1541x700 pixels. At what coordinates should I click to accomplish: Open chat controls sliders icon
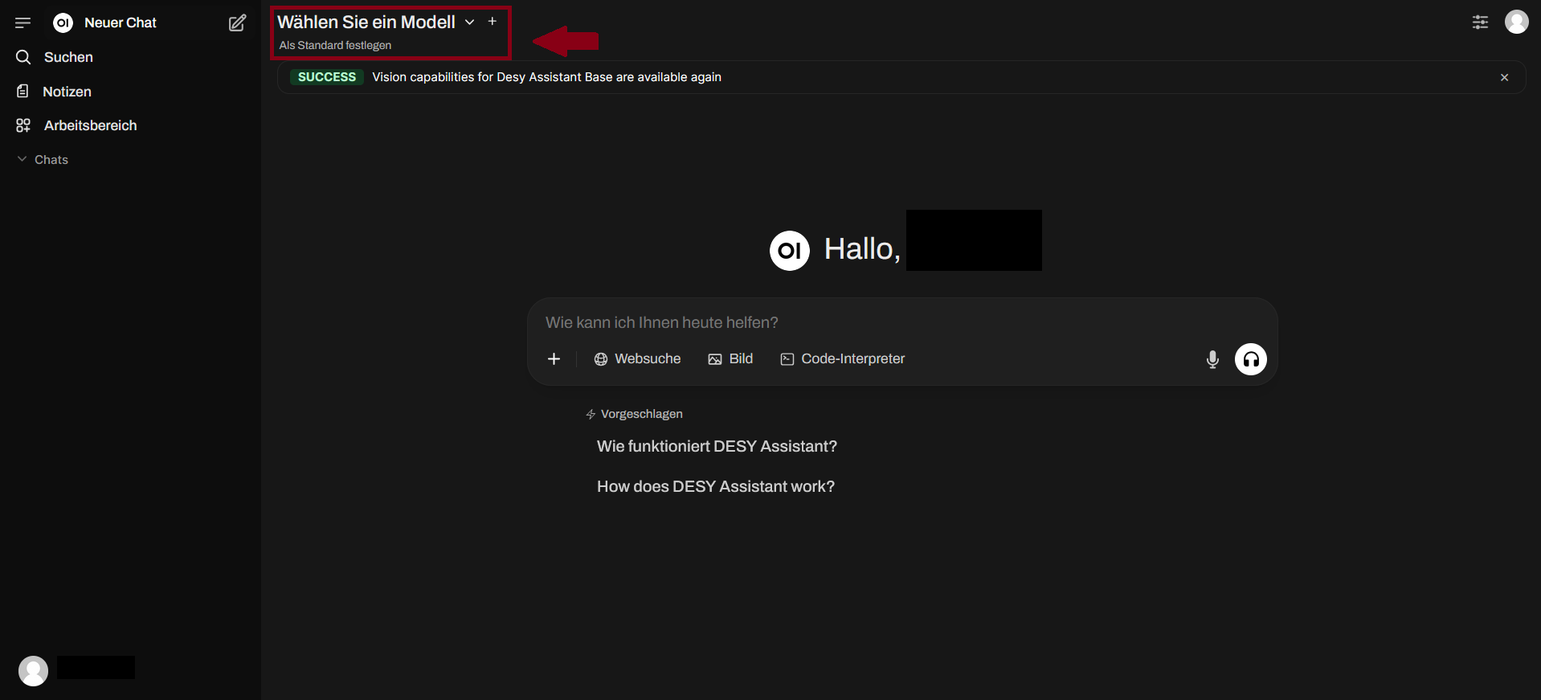(1480, 23)
